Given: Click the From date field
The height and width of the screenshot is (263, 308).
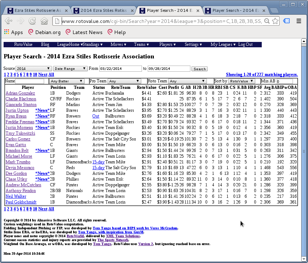Looking at the screenshot, I should pos(120,68).
